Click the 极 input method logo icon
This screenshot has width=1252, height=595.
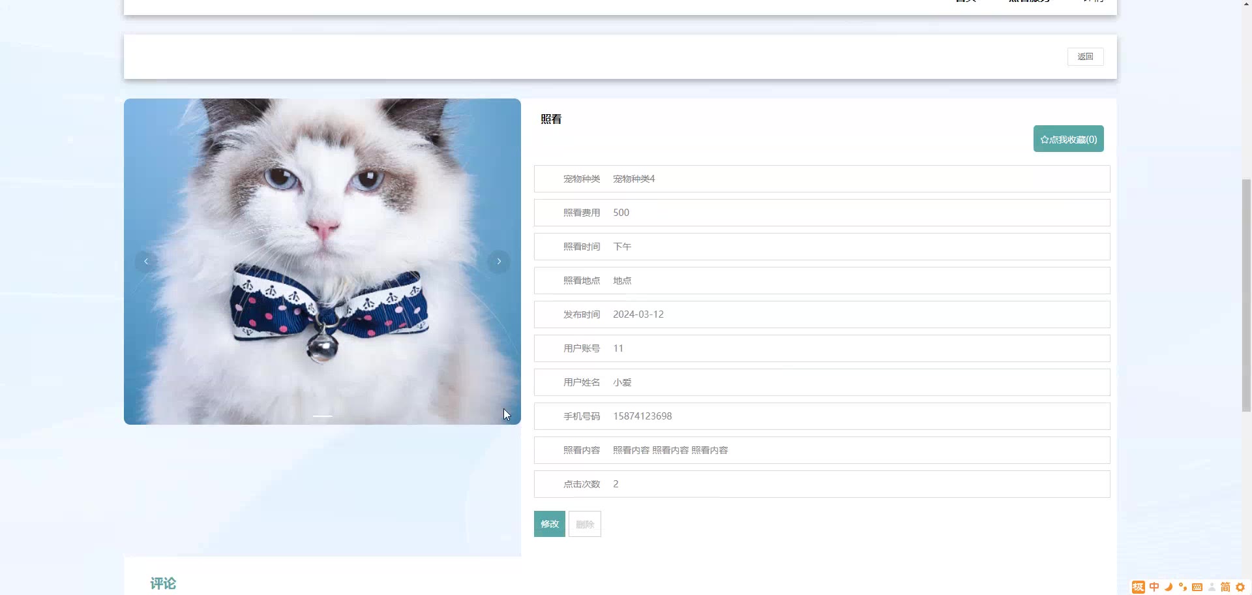pyautogui.click(x=1139, y=587)
